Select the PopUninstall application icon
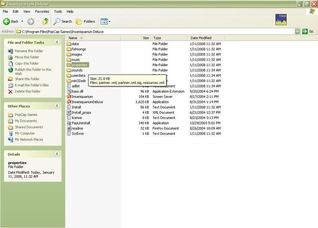This screenshot has height=228, width=318. click(68, 123)
